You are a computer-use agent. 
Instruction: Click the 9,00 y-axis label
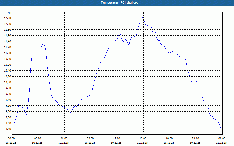(8, 112)
